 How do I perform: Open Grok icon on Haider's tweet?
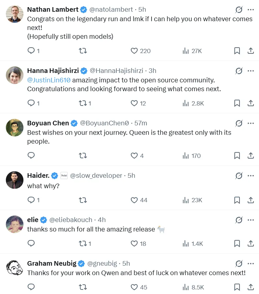(239, 176)
